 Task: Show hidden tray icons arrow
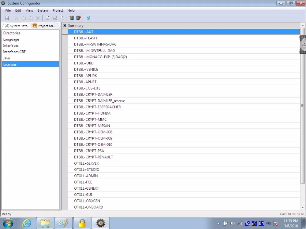(218, 224)
